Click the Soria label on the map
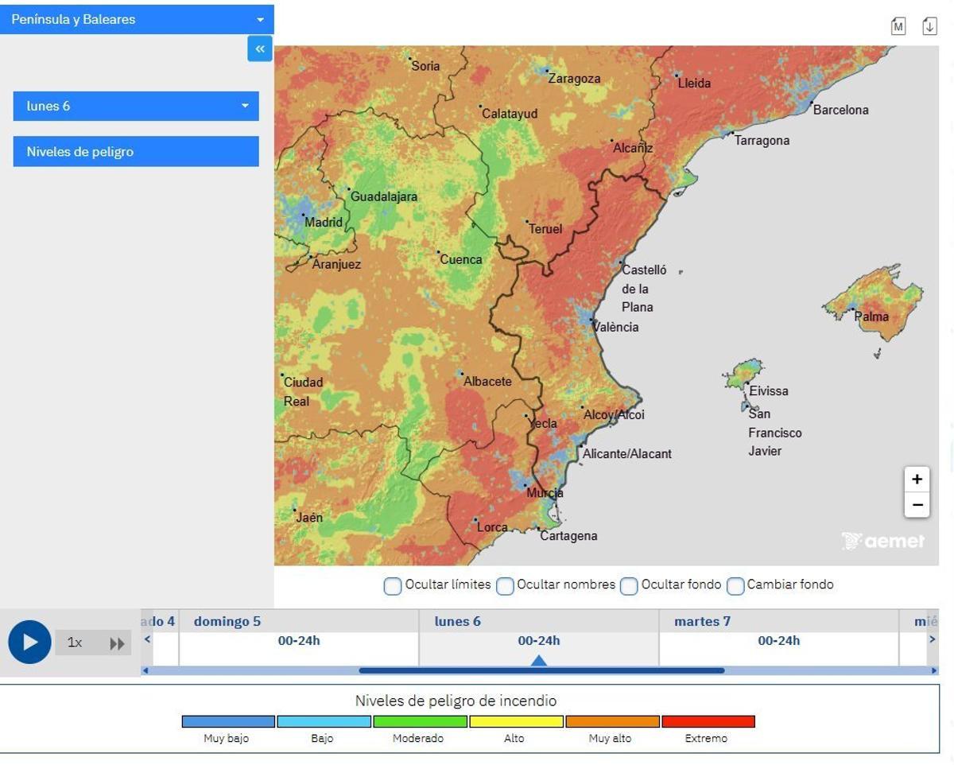This screenshot has height=765, width=954. pos(425,66)
